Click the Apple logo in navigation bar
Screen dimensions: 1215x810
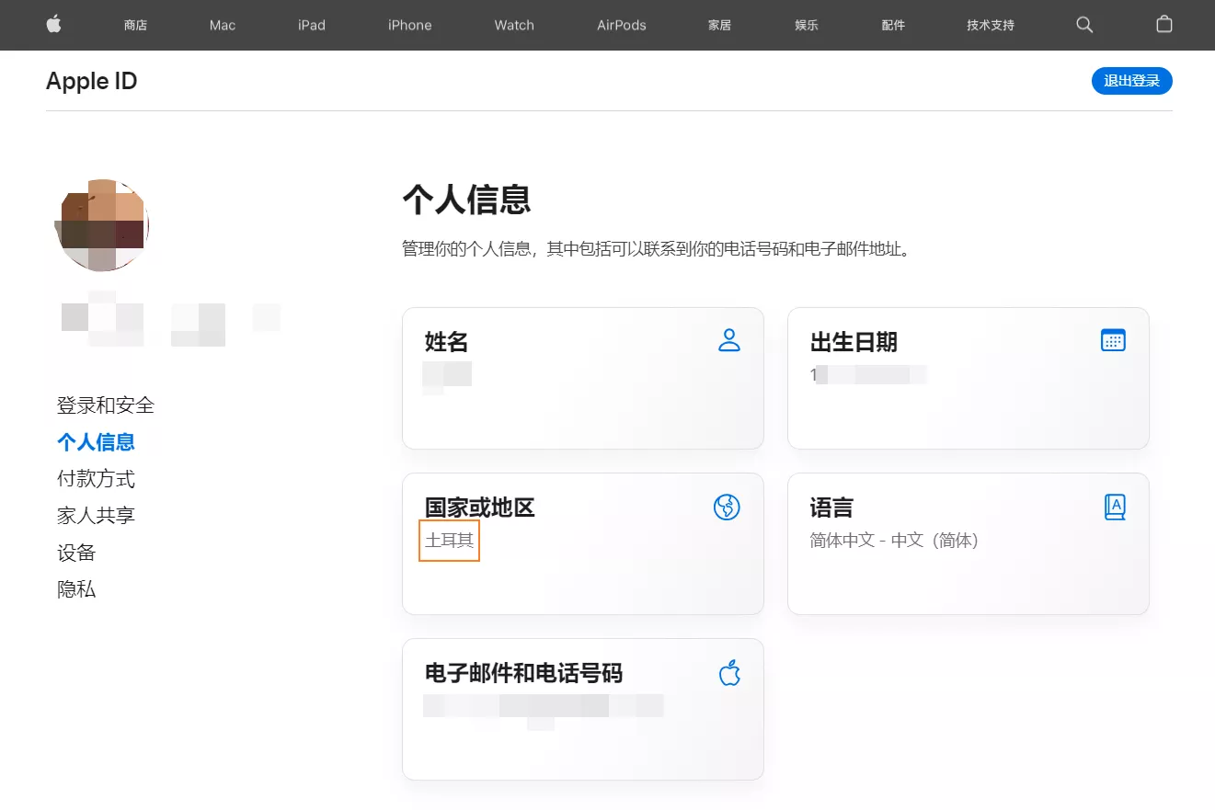53,25
